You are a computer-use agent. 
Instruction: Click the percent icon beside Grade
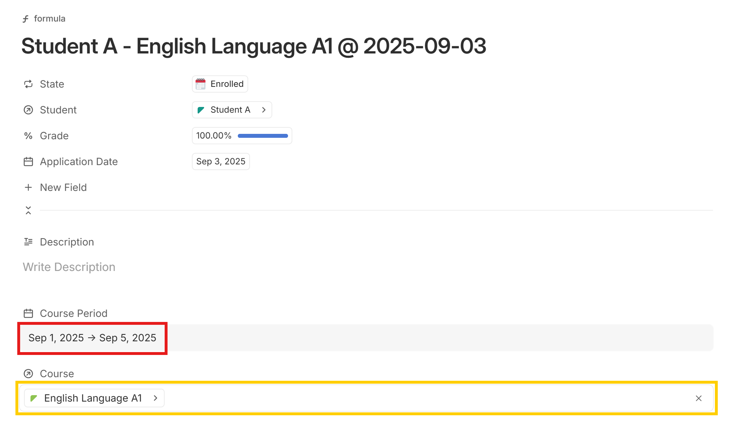28,136
